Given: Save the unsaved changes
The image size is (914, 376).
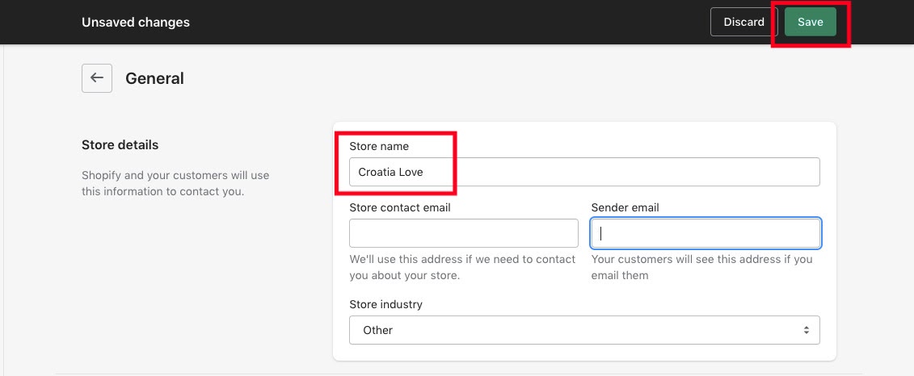Looking at the screenshot, I should [x=811, y=22].
